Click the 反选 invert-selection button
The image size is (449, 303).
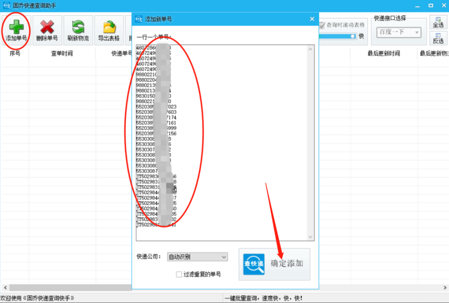(438, 38)
